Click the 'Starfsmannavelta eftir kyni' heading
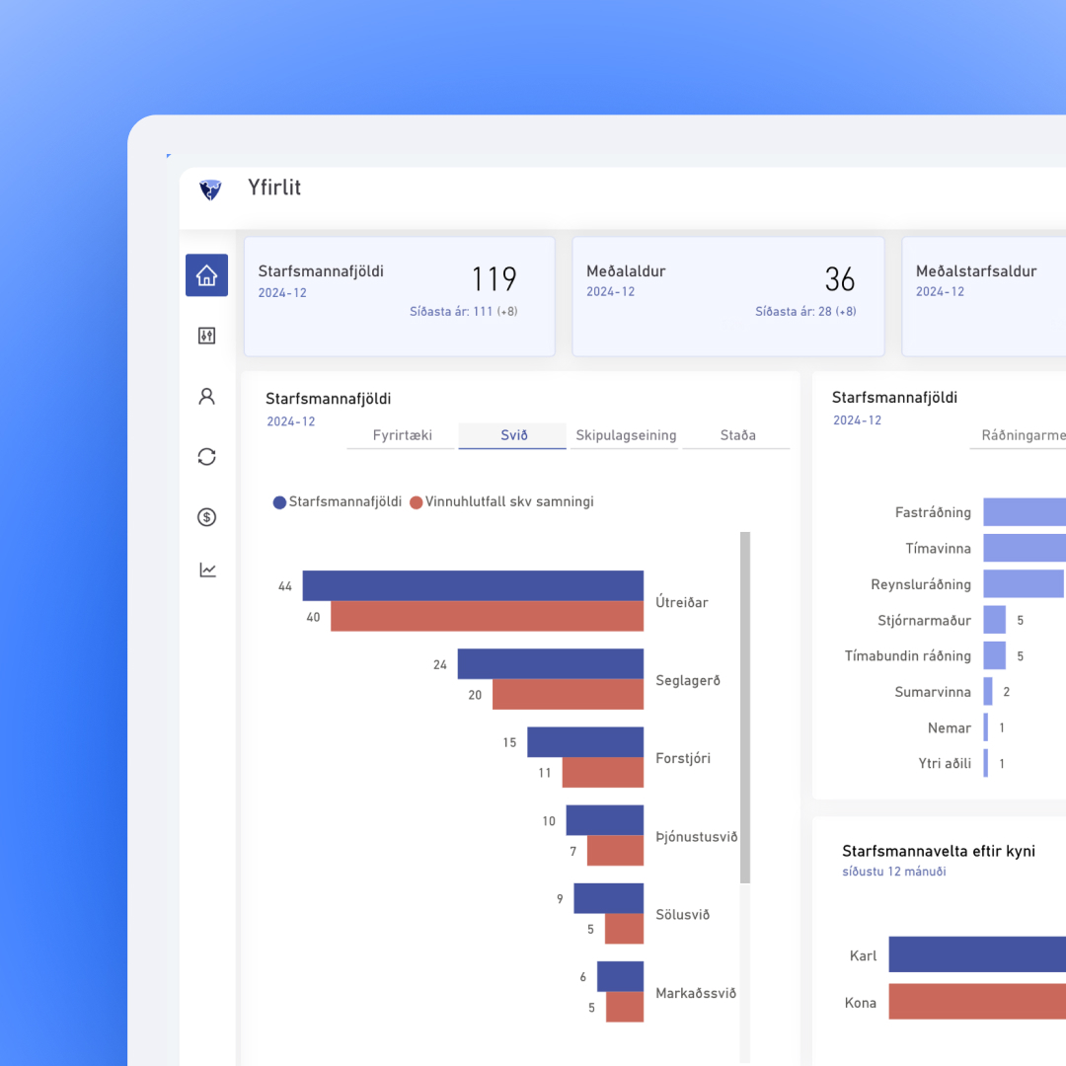Screen dimensions: 1066x1066 click(939, 851)
